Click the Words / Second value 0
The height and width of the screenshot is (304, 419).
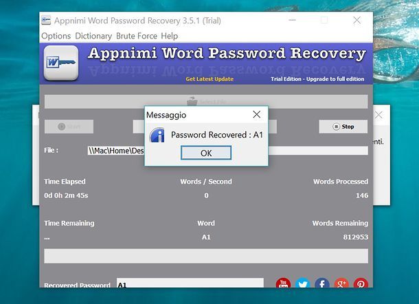[206, 195]
